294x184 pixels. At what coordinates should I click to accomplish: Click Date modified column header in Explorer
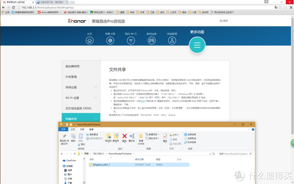pos(145,159)
